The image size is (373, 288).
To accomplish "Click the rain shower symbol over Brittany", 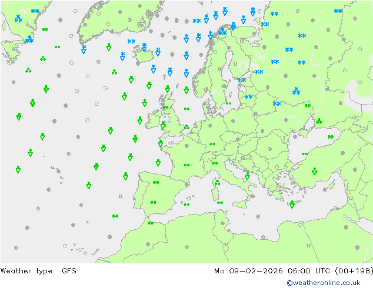I will click(161, 143).
